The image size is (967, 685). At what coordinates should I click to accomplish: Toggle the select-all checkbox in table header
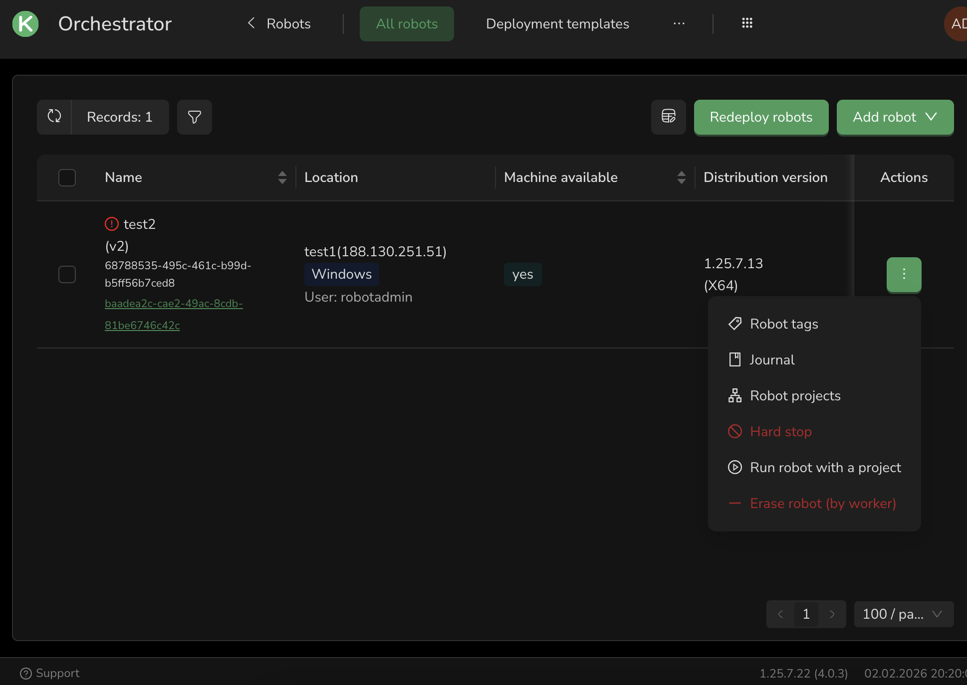click(x=67, y=177)
